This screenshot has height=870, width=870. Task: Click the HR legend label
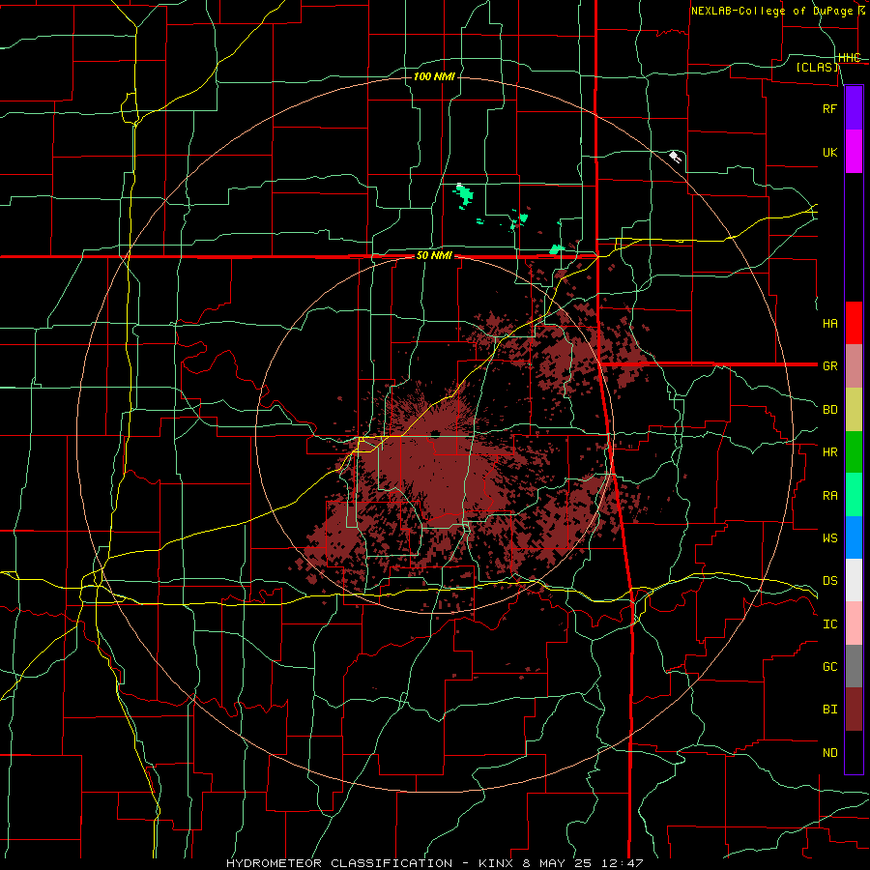[830, 452]
